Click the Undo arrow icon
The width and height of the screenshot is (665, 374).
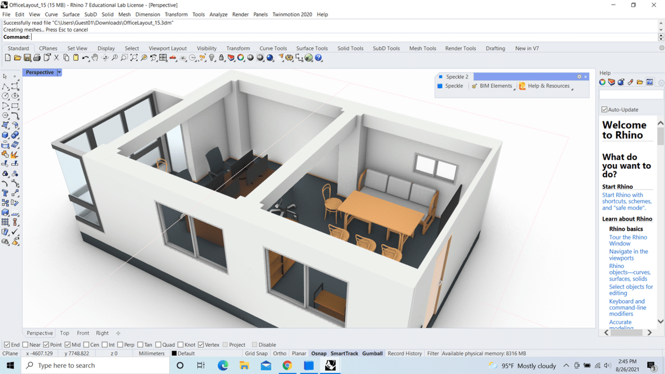[x=85, y=58]
